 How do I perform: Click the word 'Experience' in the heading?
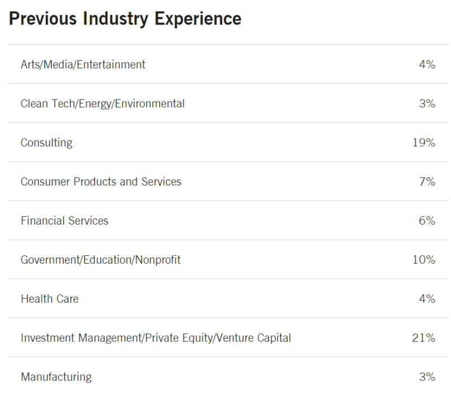tap(198, 18)
